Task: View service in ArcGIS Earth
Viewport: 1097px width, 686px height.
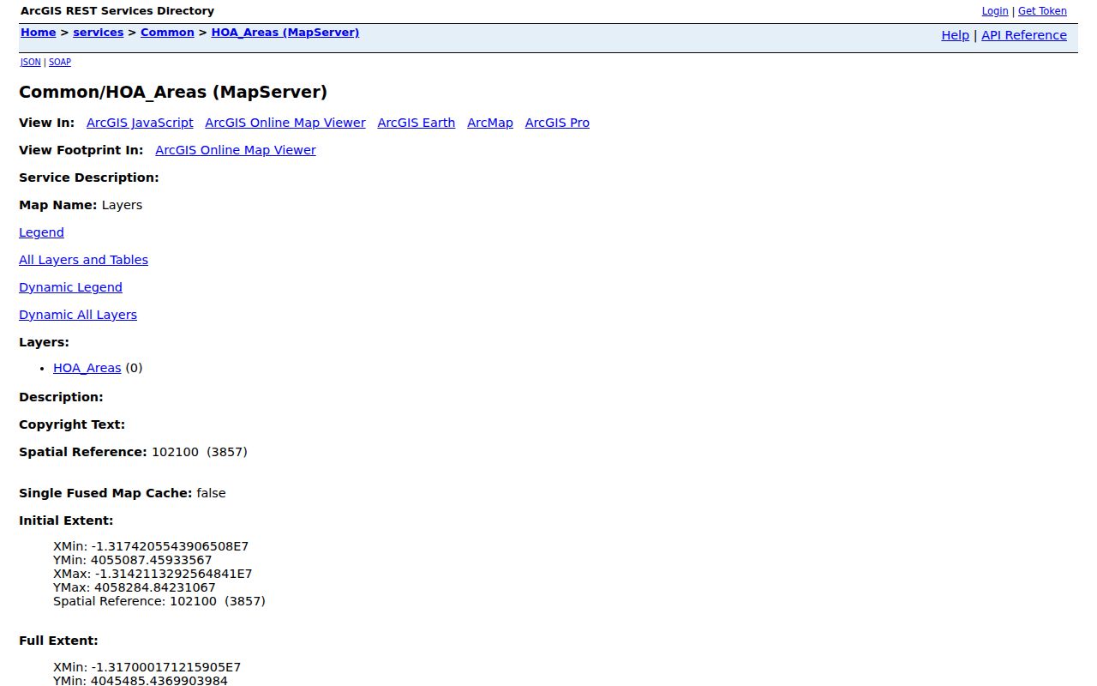Action: tap(417, 123)
